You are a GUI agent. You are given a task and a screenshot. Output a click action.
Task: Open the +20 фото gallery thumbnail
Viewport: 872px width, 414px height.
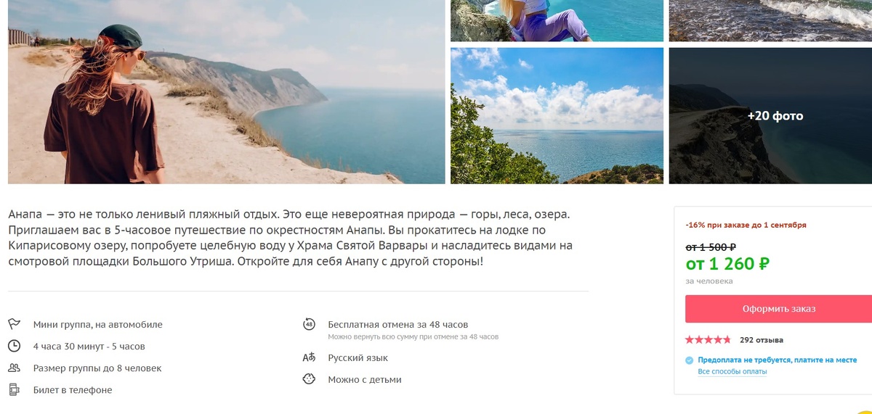pyautogui.click(x=770, y=115)
